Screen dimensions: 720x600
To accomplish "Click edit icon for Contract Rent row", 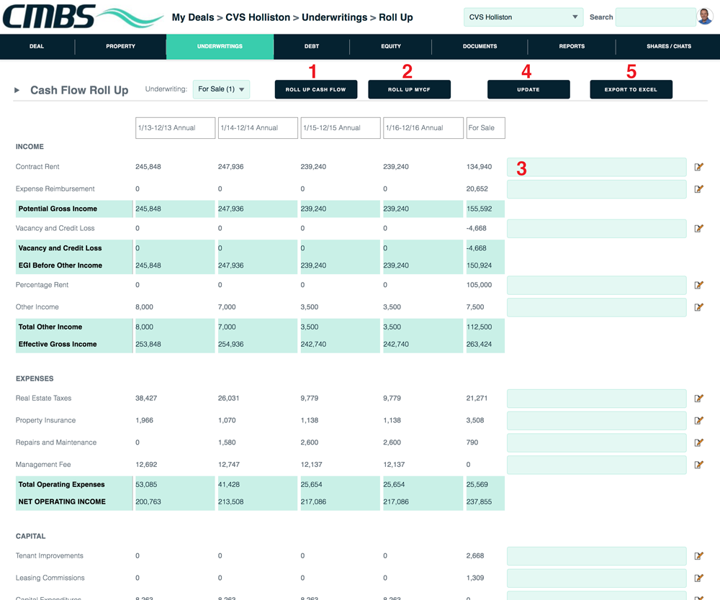I will pos(699,167).
